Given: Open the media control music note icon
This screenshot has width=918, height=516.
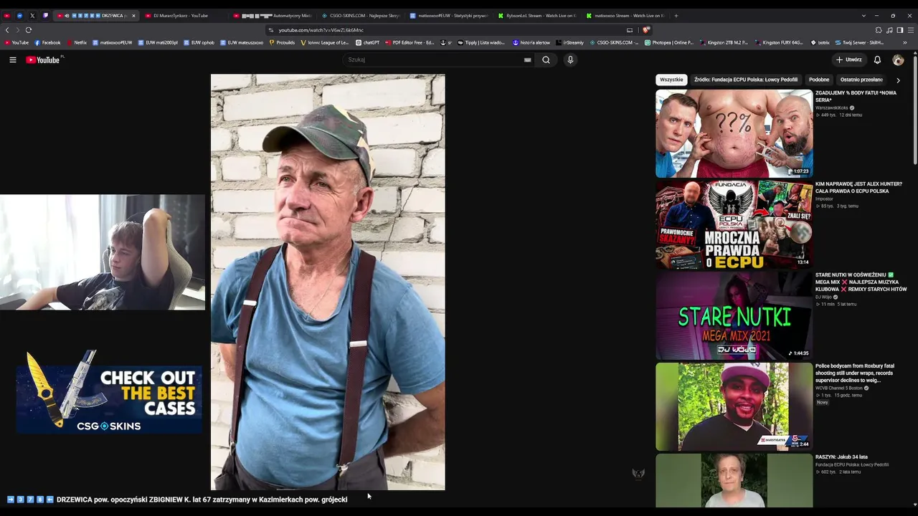Looking at the screenshot, I should click(889, 30).
